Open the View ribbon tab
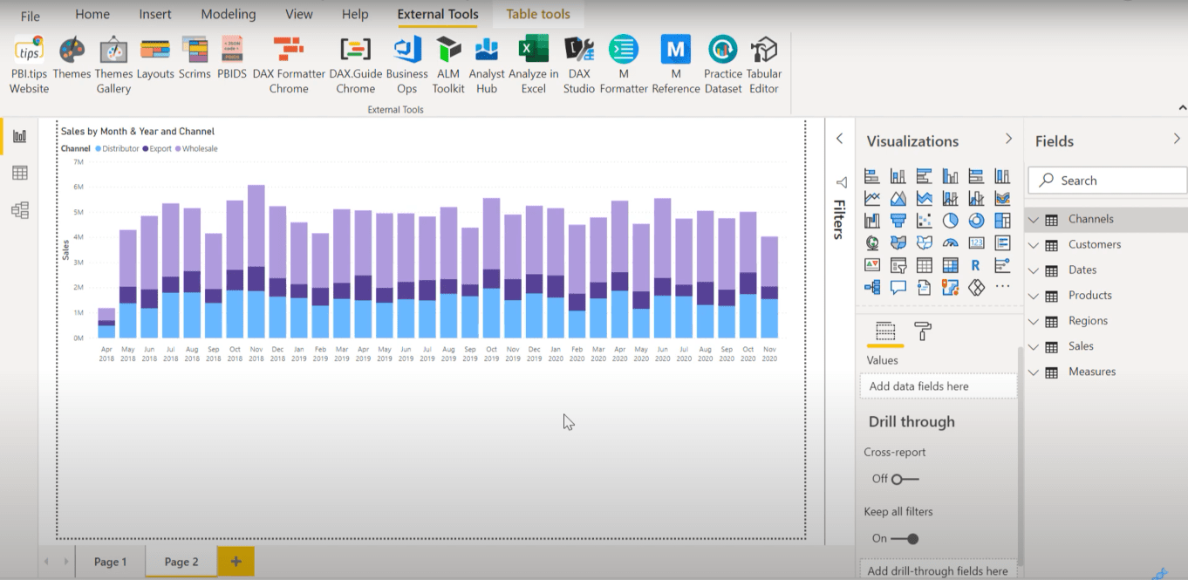Screen dimensions: 1188x580 tap(299, 14)
